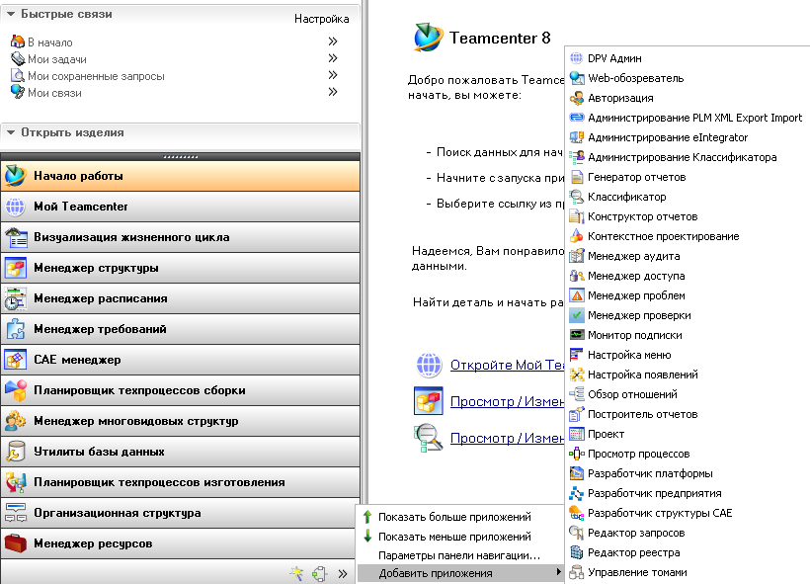810x584 pixels.
Task: Open Планировщик техпроцессов сборки
Action: pos(181,390)
